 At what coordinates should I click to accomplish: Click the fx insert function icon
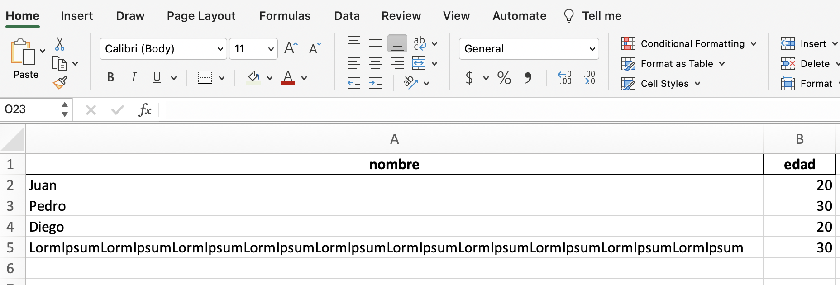click(x=145, y=109)
